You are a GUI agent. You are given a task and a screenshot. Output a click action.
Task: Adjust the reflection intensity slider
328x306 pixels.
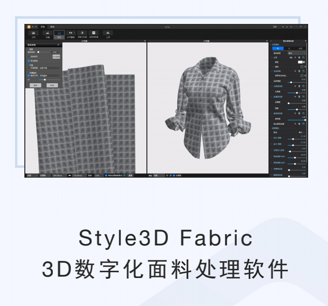[297, 82]
